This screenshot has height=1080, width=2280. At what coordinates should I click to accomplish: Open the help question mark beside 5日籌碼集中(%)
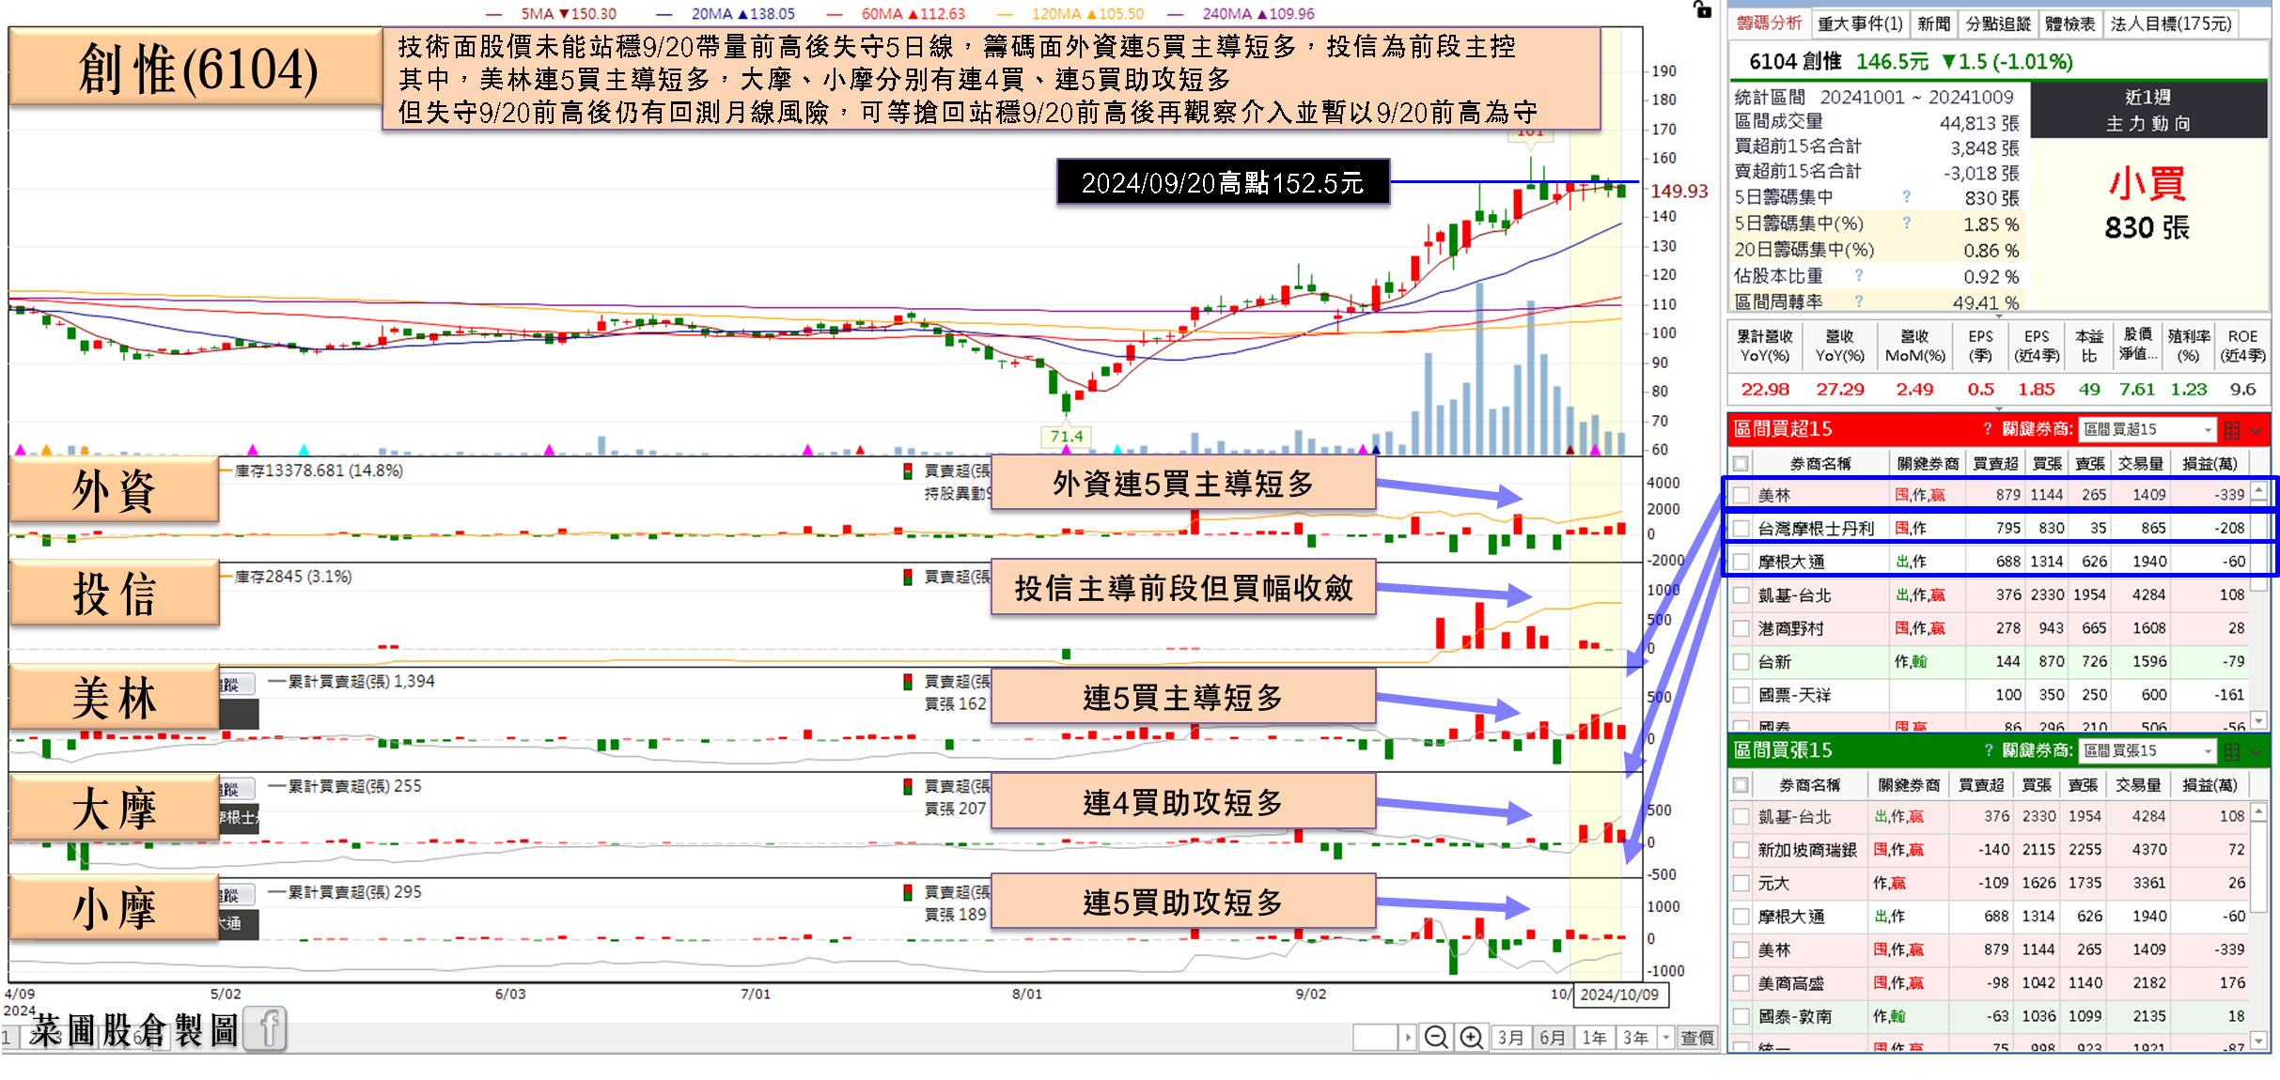(x=1906, y=224)
